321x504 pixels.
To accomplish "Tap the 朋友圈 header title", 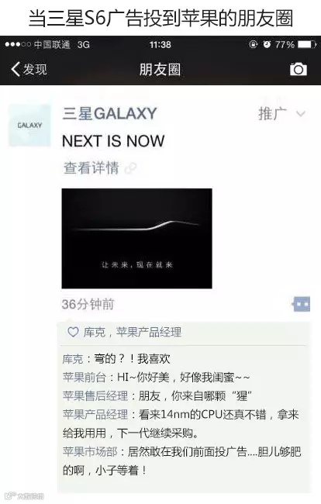I will pyautogui.click(x=160, y=70).
